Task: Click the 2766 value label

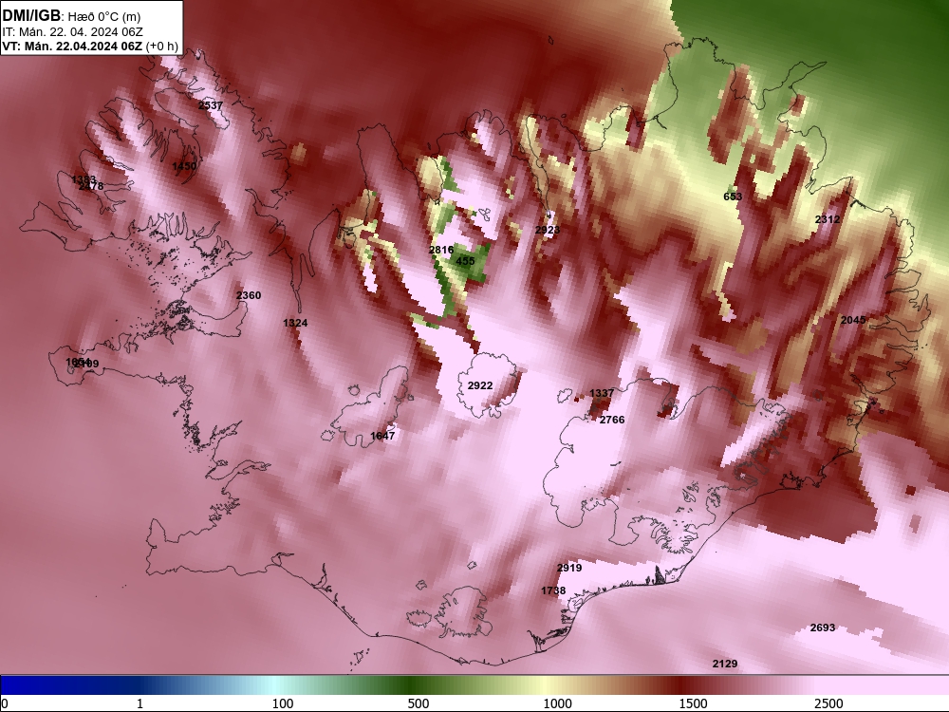Action: [x=612, y=420]
